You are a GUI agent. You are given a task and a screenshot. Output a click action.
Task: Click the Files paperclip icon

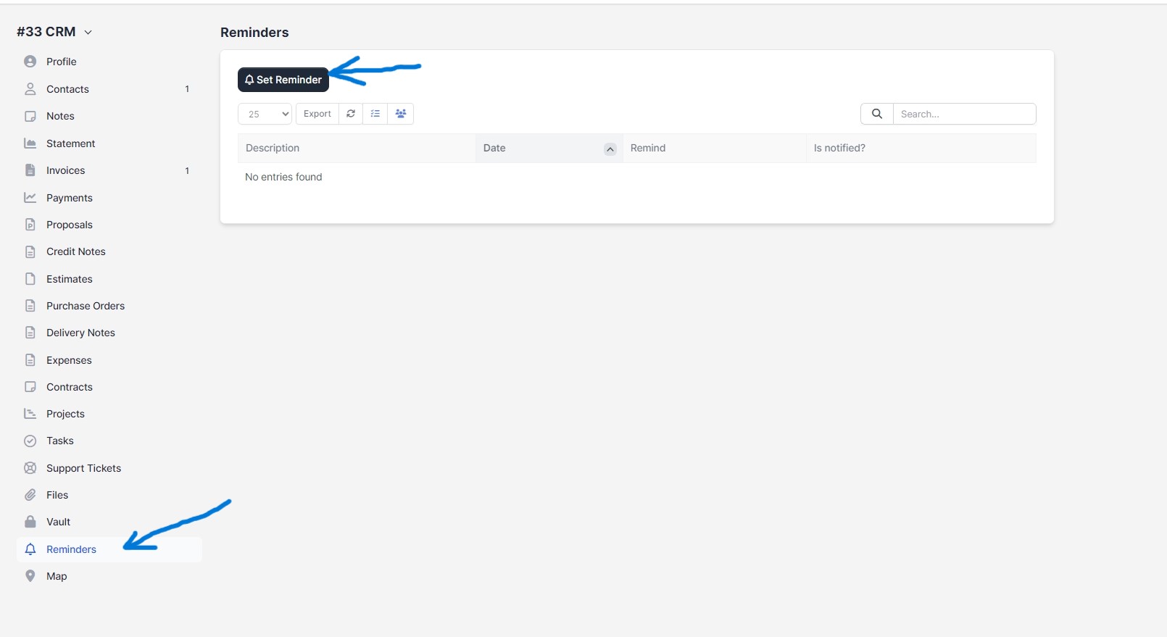[x=30, y=495]
